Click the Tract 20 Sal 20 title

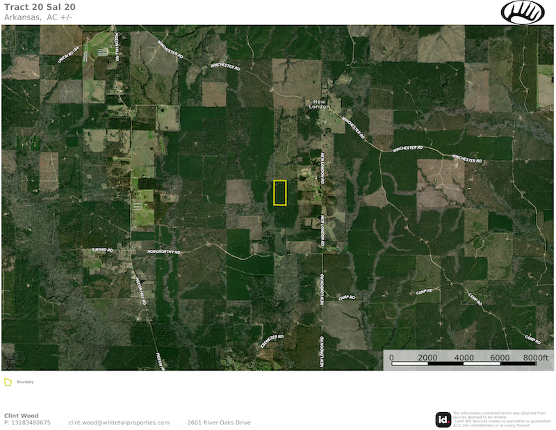(40, 7)
